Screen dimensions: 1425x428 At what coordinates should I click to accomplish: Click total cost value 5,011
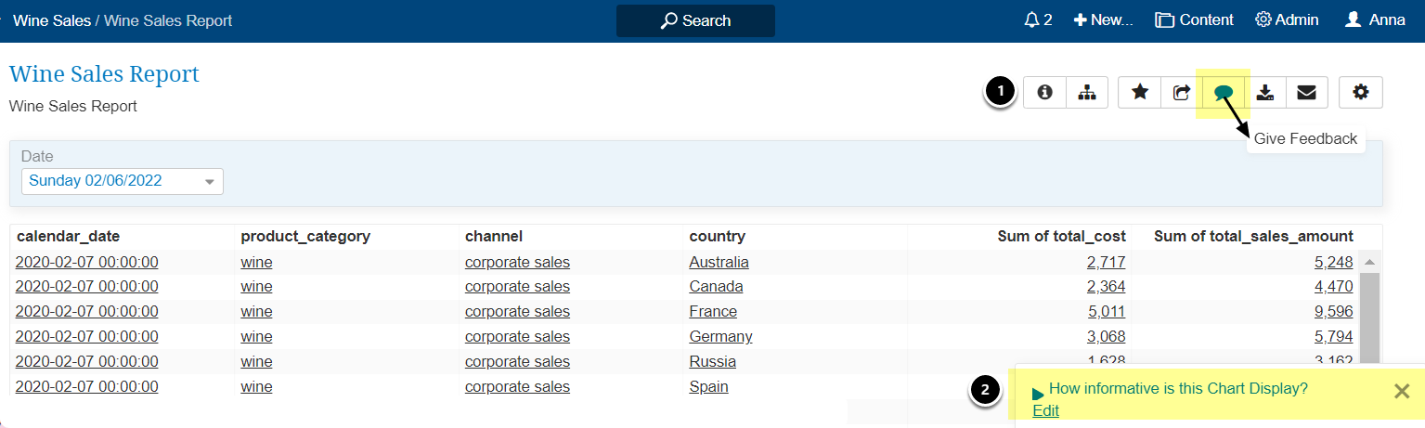pos(1106,311)
